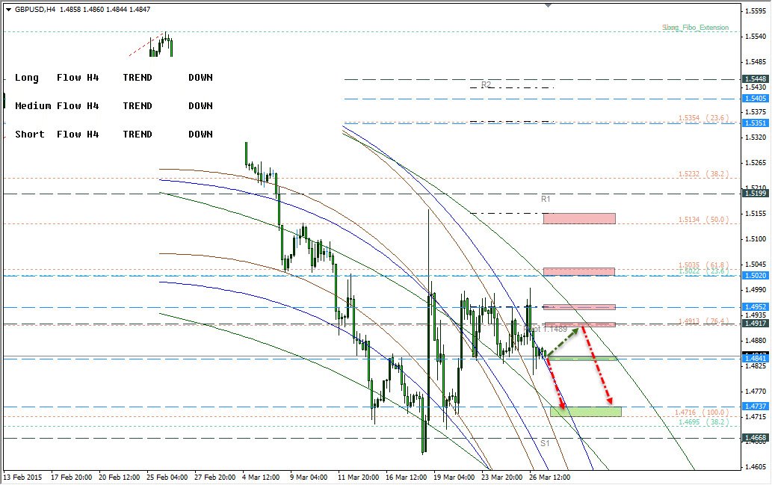This screenshot has width=772, height=485.
Task: Select the pink rectangle at the 1.5035 level
Action: click(x=579, y=272)
